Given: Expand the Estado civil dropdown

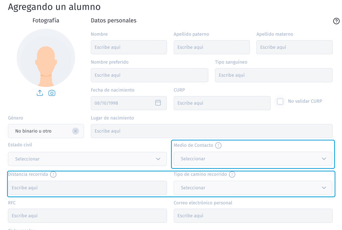Looking at the screenshot, I should [87, 159].
